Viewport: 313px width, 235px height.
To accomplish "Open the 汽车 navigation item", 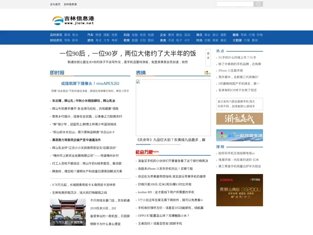I will pos(90,35).
